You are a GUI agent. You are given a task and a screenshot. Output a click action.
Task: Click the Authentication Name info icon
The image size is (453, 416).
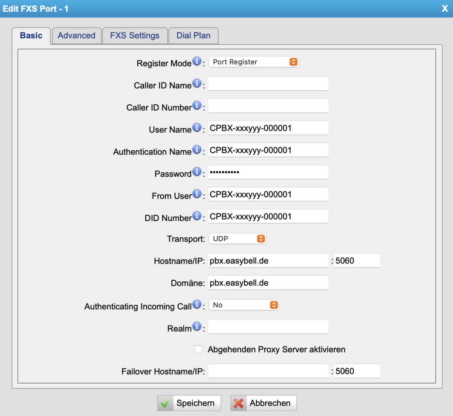click(x=197, y=150)
